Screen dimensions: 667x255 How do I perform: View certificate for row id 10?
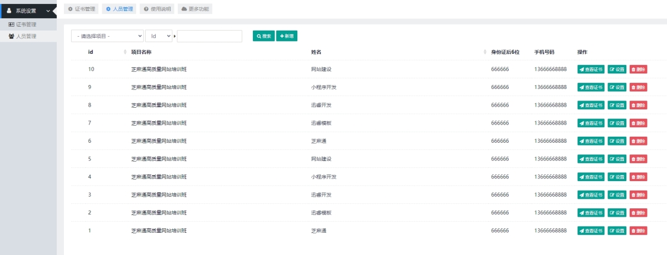coord(591,69)
